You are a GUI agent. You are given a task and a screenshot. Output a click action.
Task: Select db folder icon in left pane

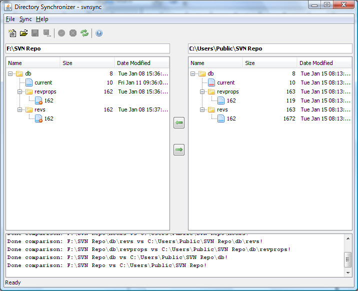pos(19,73)
